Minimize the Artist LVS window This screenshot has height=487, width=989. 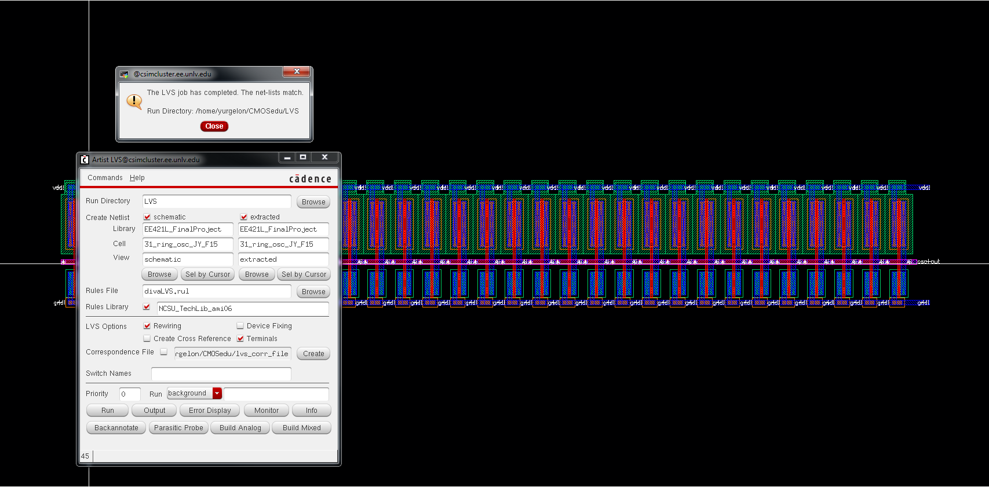[x=287, y=158]
